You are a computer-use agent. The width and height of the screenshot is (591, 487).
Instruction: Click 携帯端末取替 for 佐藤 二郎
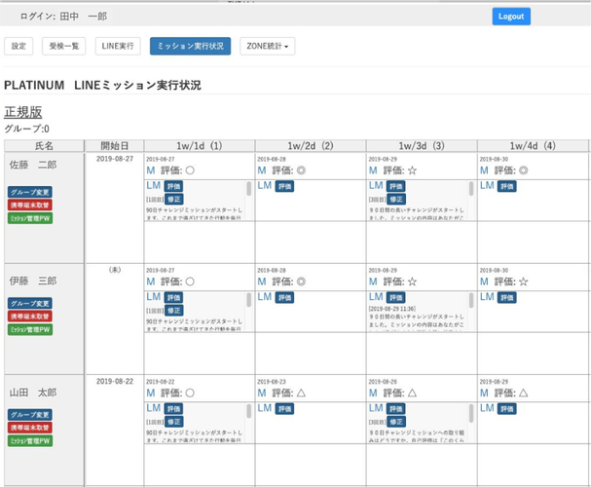[30, 205]
